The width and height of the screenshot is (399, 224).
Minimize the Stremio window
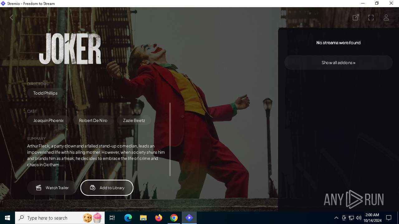point(363,3)
